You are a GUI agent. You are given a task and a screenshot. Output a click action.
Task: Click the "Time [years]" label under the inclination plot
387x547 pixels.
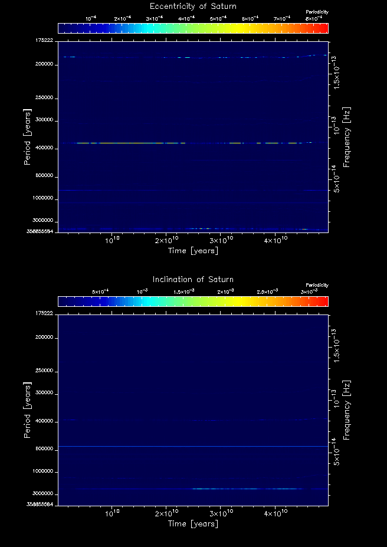[x=193, y=523]
